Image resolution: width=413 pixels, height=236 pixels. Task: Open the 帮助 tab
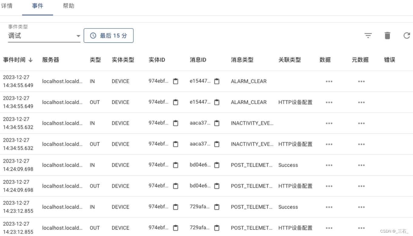[x=69, y=6]
